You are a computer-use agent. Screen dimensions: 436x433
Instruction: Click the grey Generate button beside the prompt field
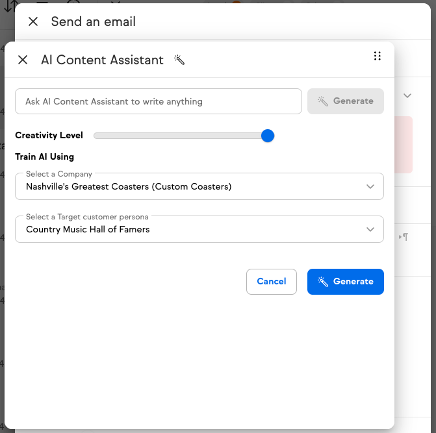click(346, 101)
